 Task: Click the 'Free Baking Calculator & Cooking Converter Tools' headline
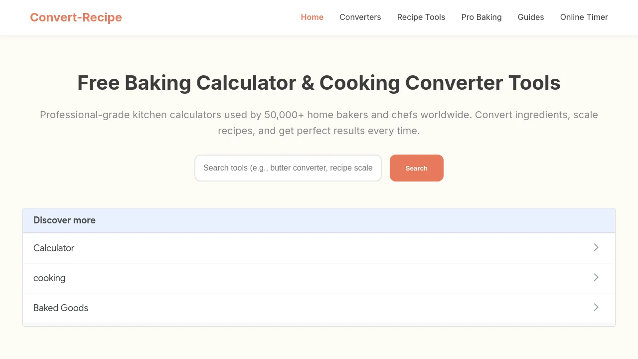tap(319, 83)
